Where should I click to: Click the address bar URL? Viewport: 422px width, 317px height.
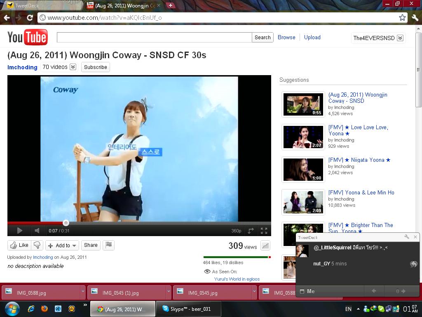[105, 18]
